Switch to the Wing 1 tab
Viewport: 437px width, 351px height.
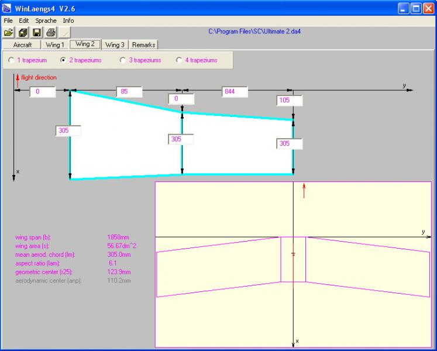(x=55, y=44)
